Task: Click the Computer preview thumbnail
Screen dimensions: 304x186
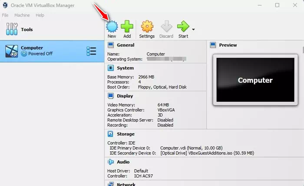Action: click(x=255, y=80)
